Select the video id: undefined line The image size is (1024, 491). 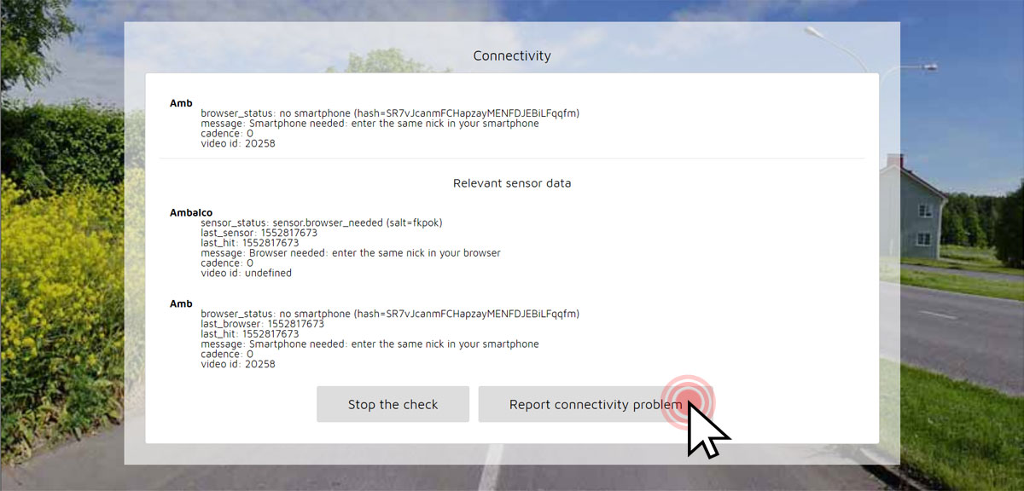tap(246, 274)
